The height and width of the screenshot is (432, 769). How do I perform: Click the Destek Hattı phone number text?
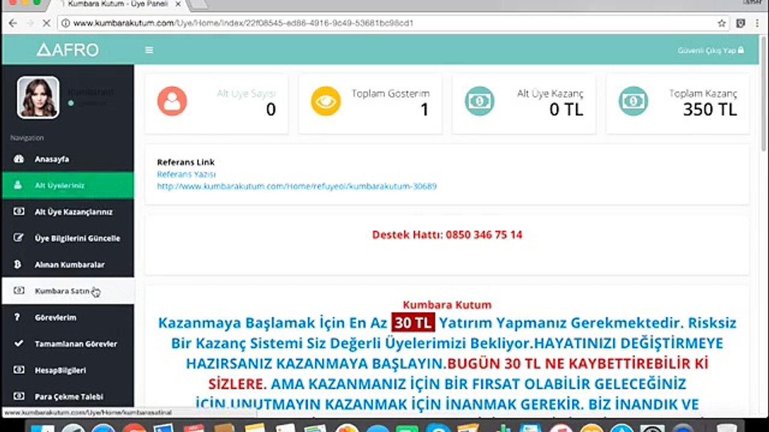click(x=447, y=235)
